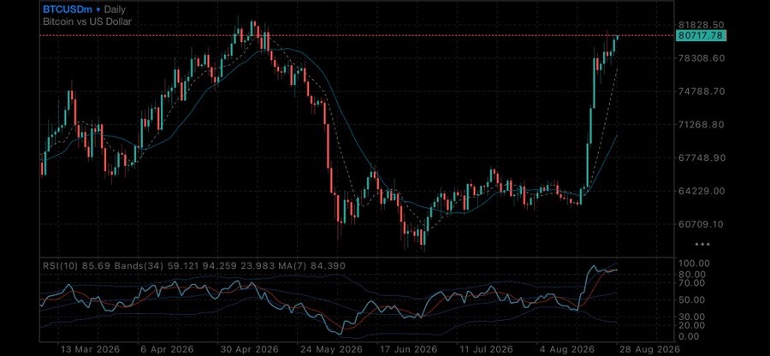This screenshot has width=770, height=356.
Task: Click RSI scale value 70.00
Action: (693, 283)
